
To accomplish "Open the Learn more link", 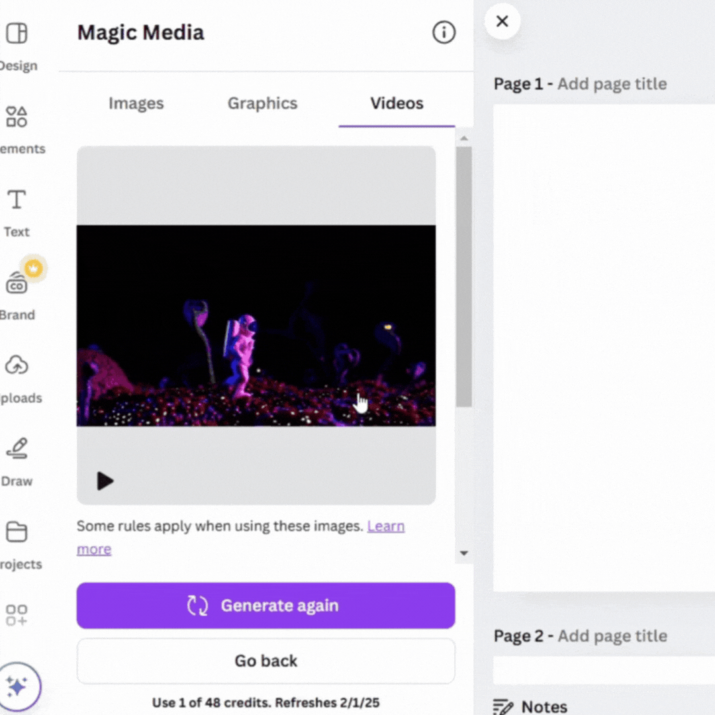I will pos(386,526).
